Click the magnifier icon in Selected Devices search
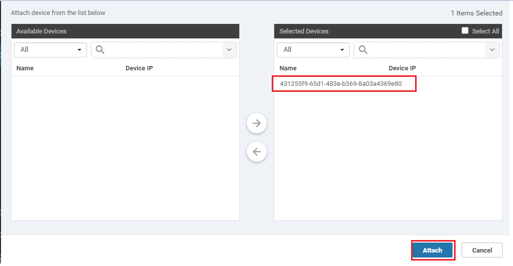Screen dimensions: 513x266 coord(363,50)
